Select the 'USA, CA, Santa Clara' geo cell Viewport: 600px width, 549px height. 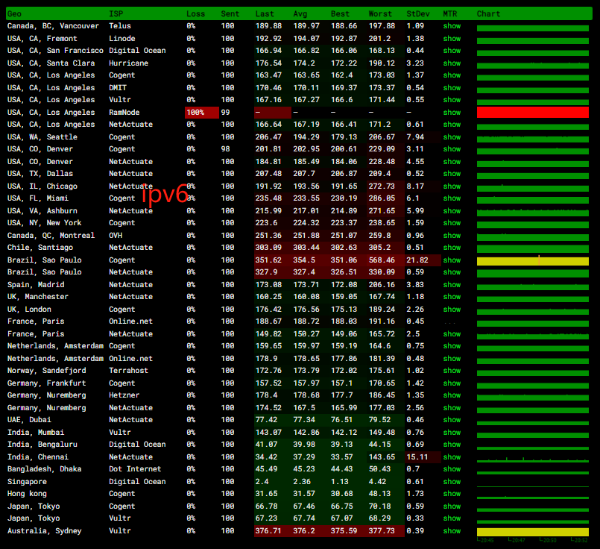click(51, 63)
